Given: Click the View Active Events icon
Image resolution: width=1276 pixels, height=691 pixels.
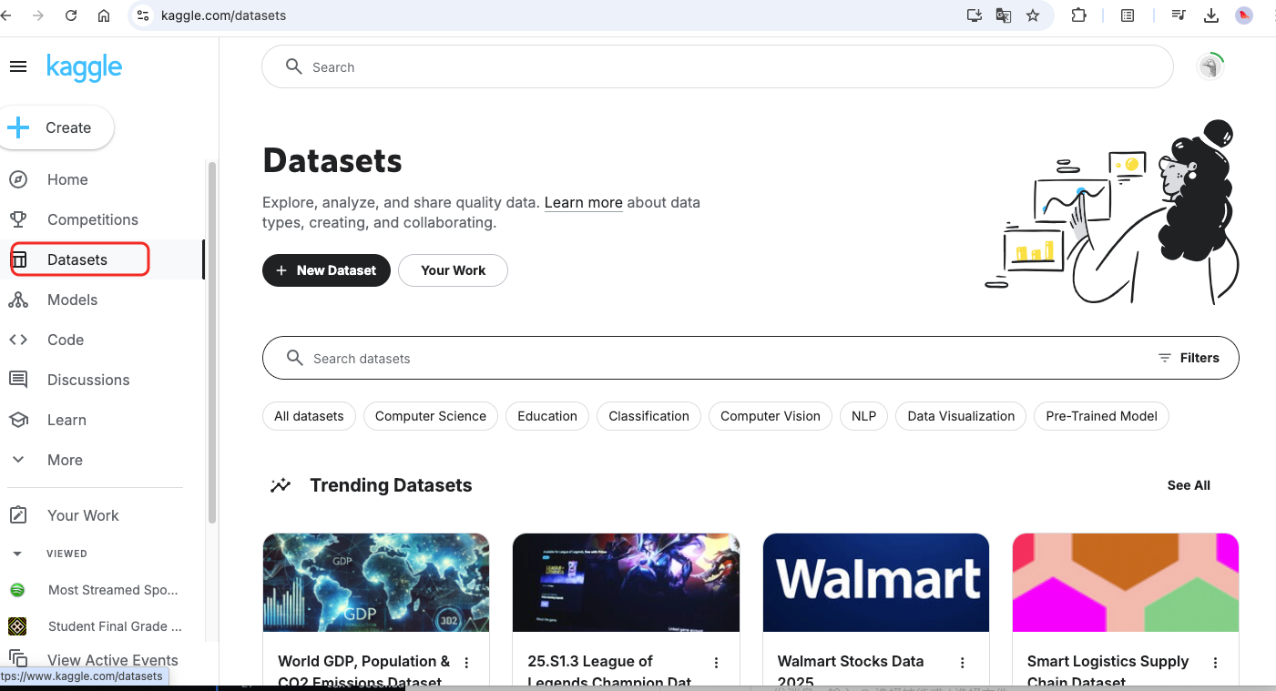Looking at the screenshot, I should tap(19, 658).
